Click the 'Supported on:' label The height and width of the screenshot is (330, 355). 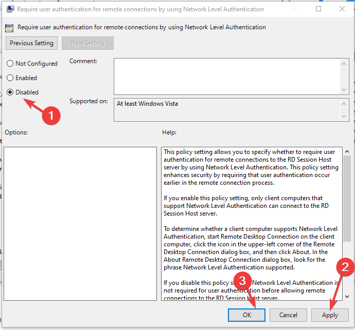coord(88,101)
